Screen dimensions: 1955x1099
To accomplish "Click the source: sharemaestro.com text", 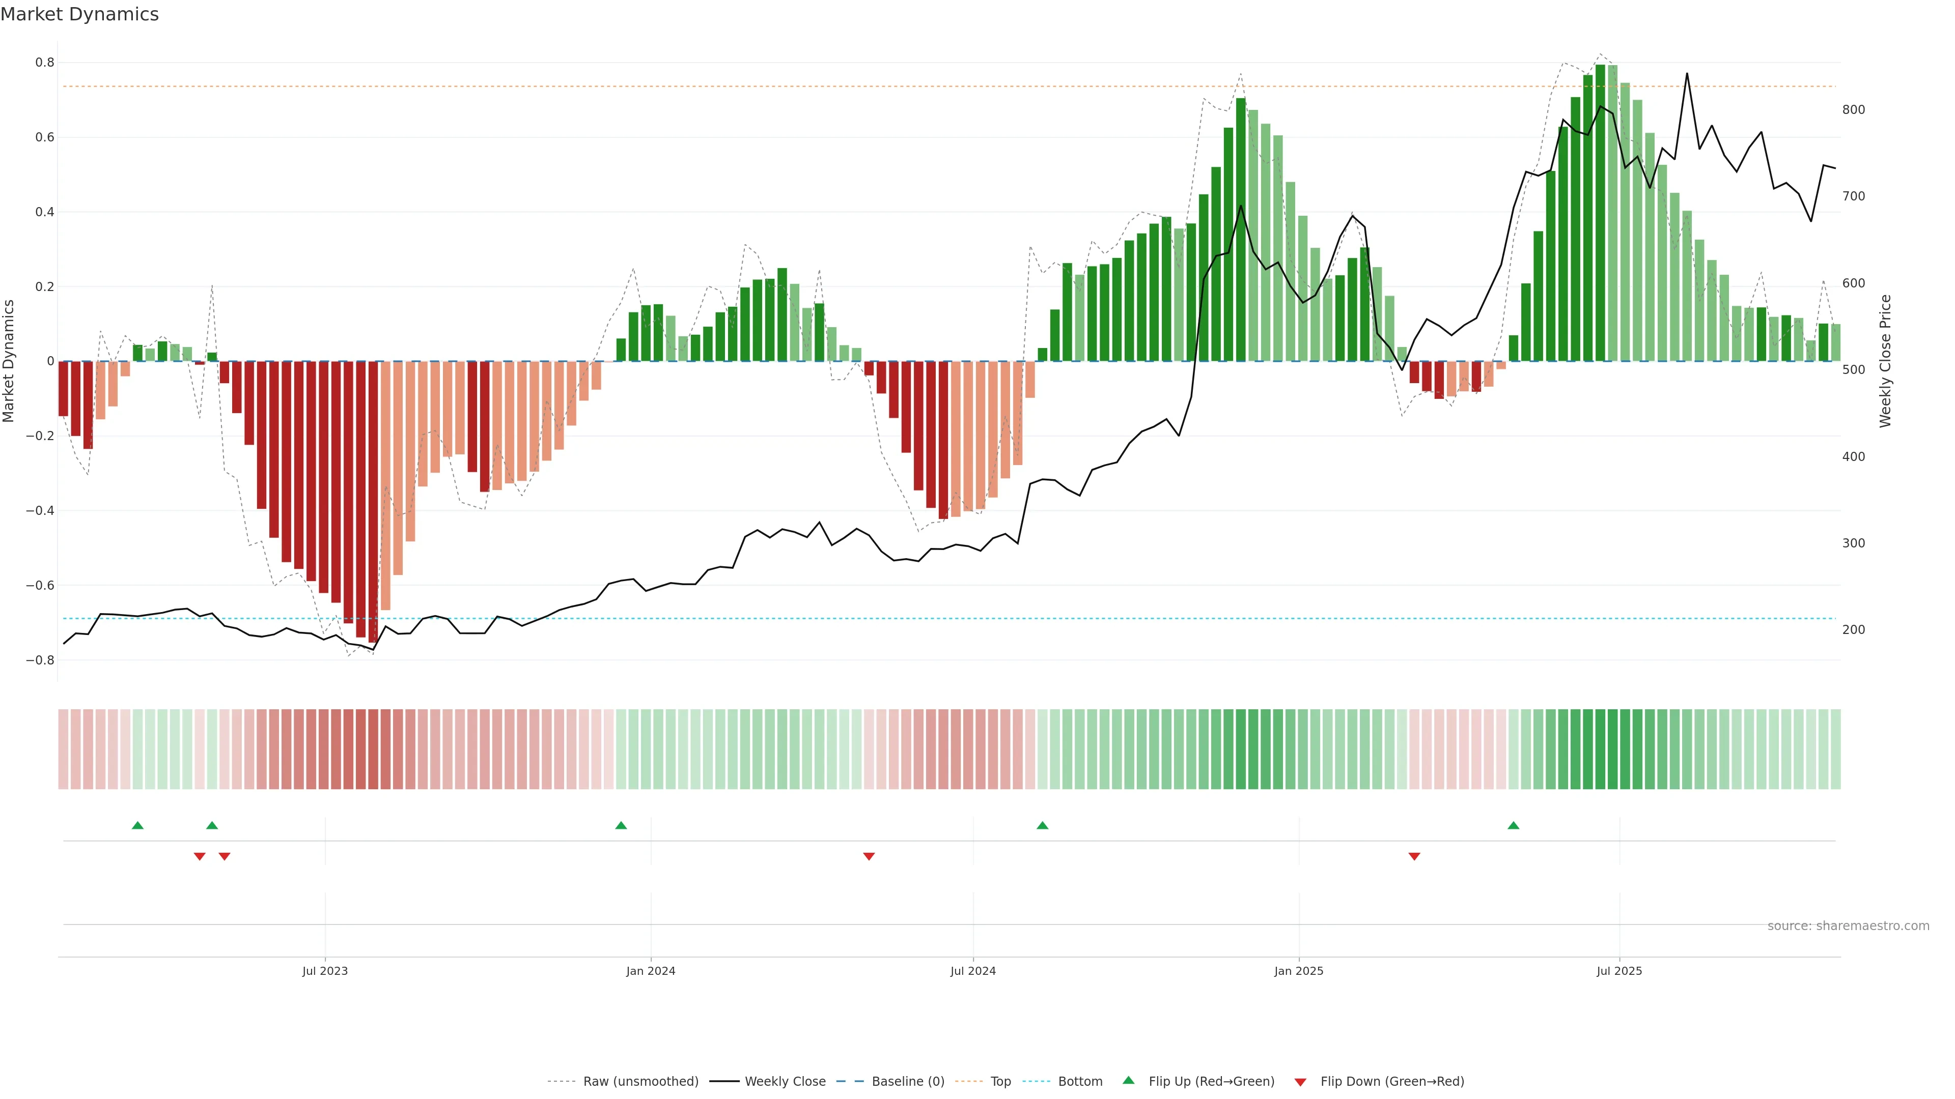I will 1848,926.
